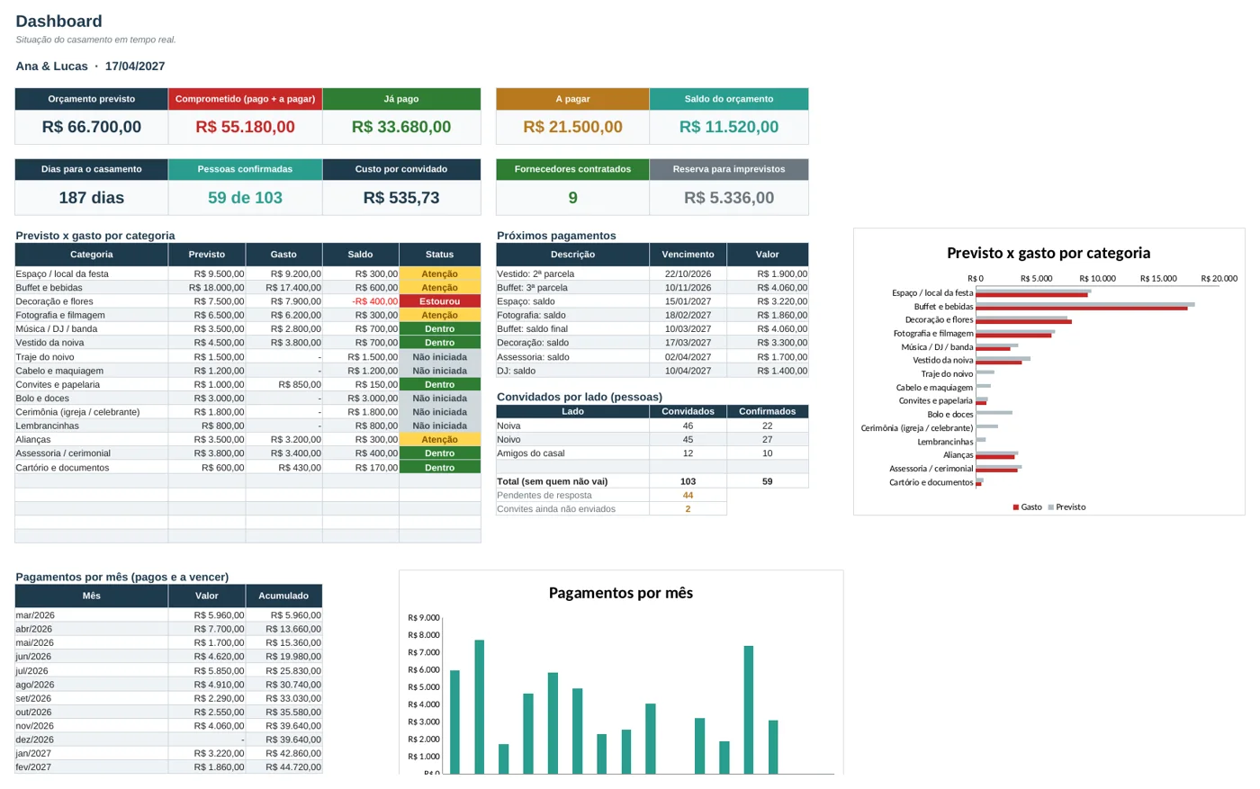Image resolution: width=1260 pixels, height=789 pixels.
Task: Click the Status column header
Action: pyautogui.click(x=440, y=255)
